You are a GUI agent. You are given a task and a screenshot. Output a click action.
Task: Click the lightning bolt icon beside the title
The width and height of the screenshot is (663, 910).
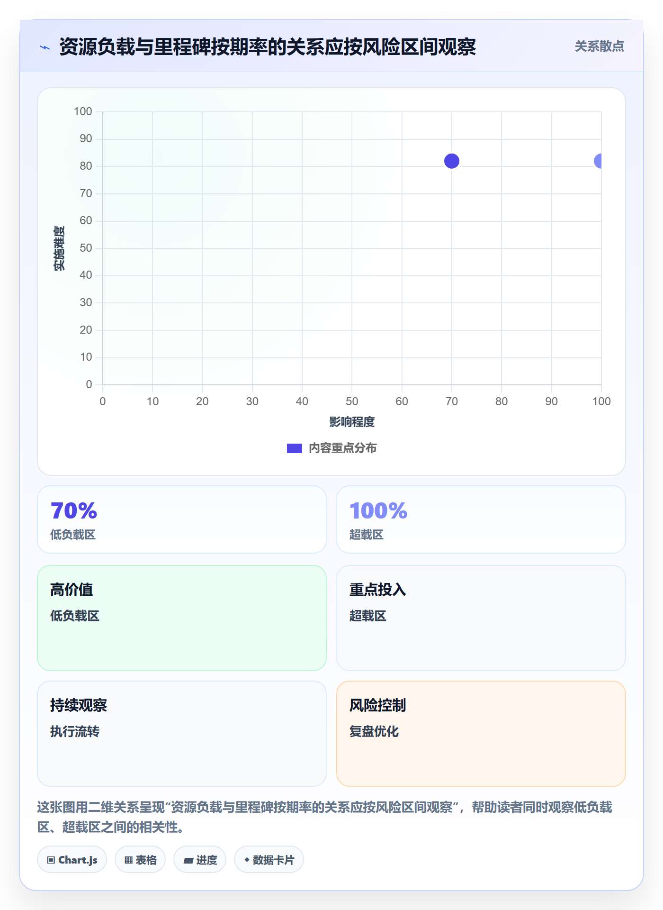click(45, 47)
